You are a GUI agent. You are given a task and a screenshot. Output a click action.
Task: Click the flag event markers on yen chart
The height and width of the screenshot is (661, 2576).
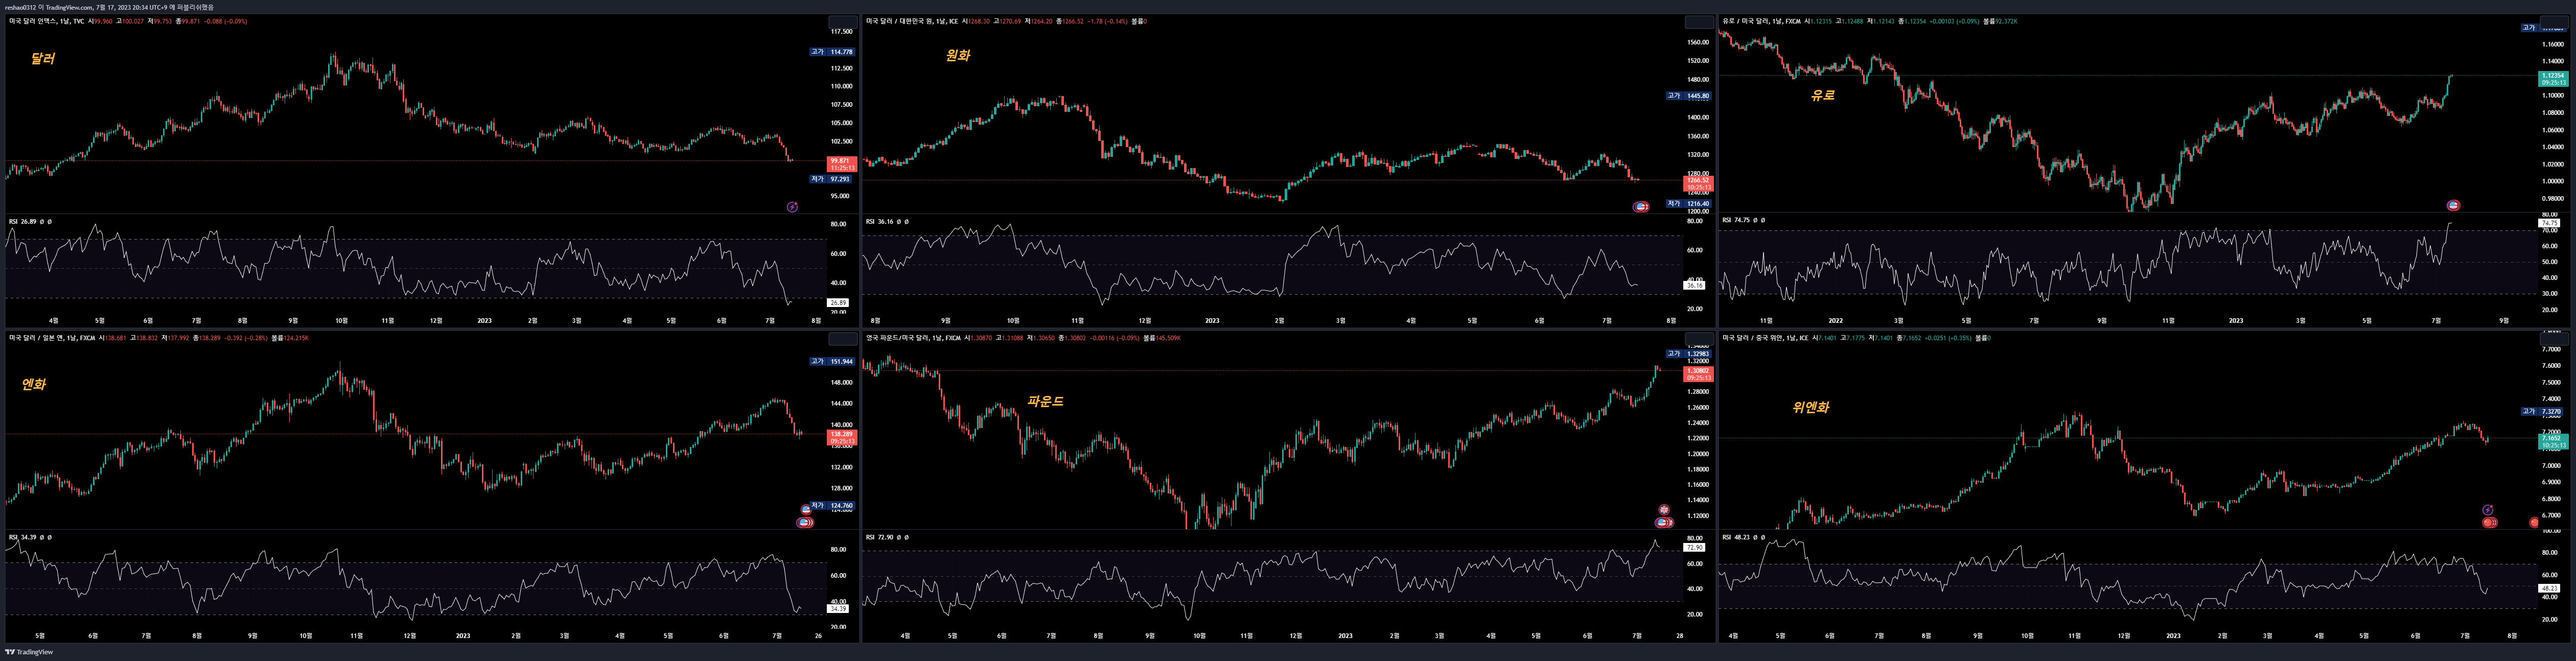pyautogui.click(x=805, y=522)
